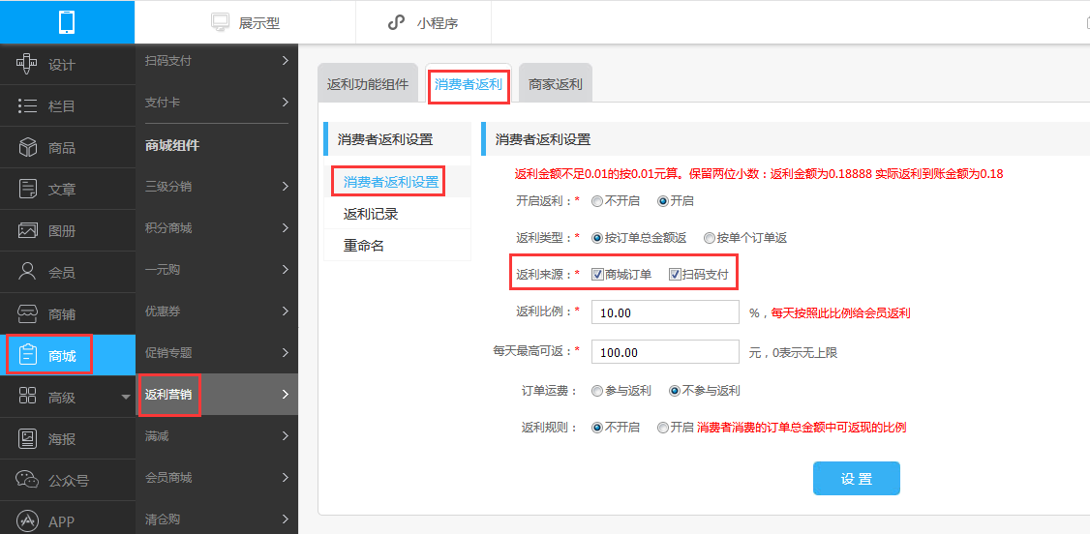
Task: Click the 商铺 storefront icon
Action: point(26,313)
